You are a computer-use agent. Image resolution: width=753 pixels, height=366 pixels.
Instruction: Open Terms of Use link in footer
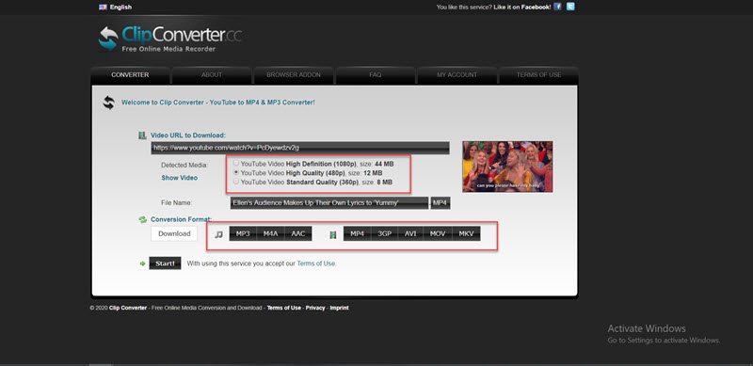point(284,308)
